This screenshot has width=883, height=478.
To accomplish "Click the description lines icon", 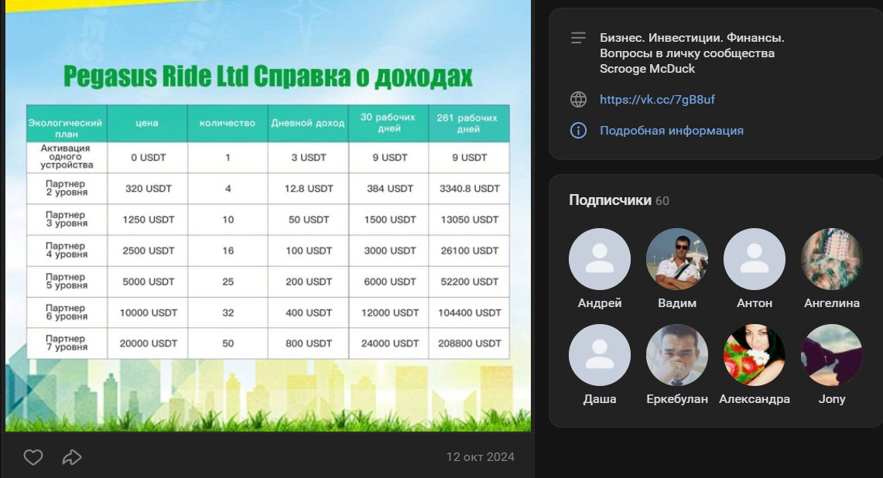I will (578, 38).
